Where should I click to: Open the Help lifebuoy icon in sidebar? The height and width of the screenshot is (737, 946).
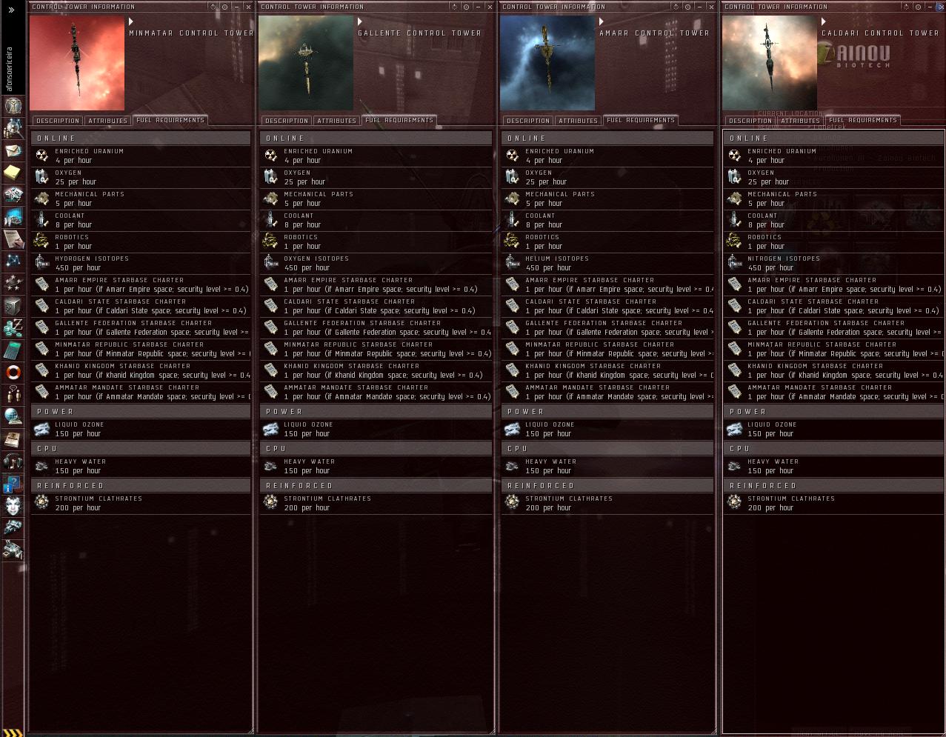click(x=13, y=372)
